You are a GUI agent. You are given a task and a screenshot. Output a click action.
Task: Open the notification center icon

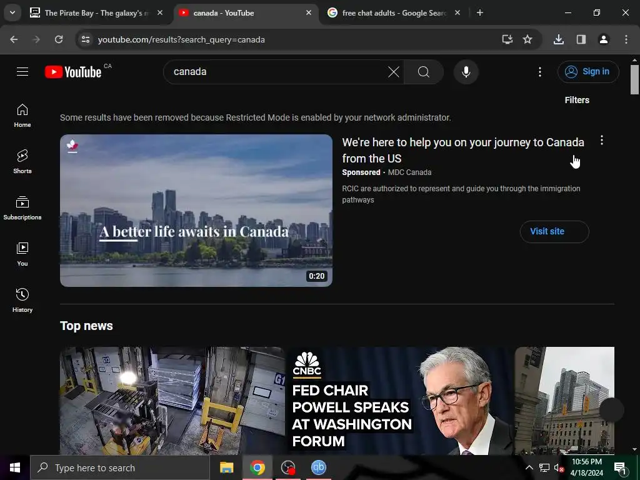pos(621,467)
